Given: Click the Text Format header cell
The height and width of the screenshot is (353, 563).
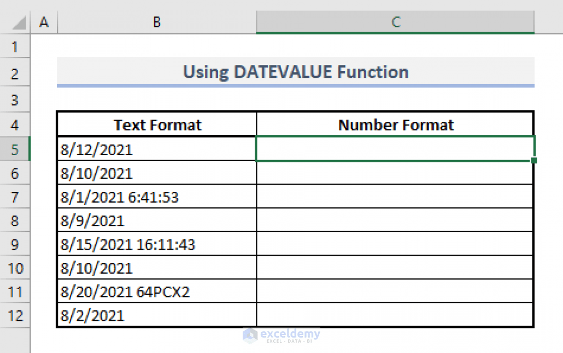Looking at the screenshot, I should pos(157,124).
